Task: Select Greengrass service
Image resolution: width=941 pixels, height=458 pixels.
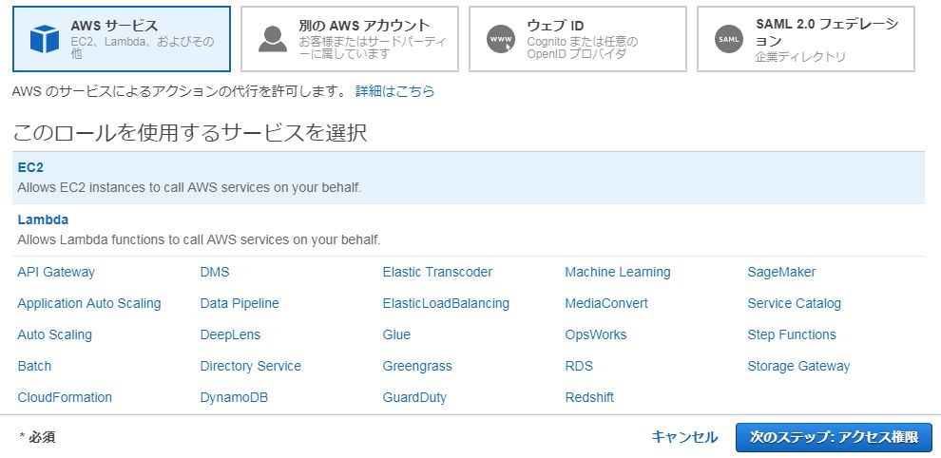Action: [x=417, y=366]
